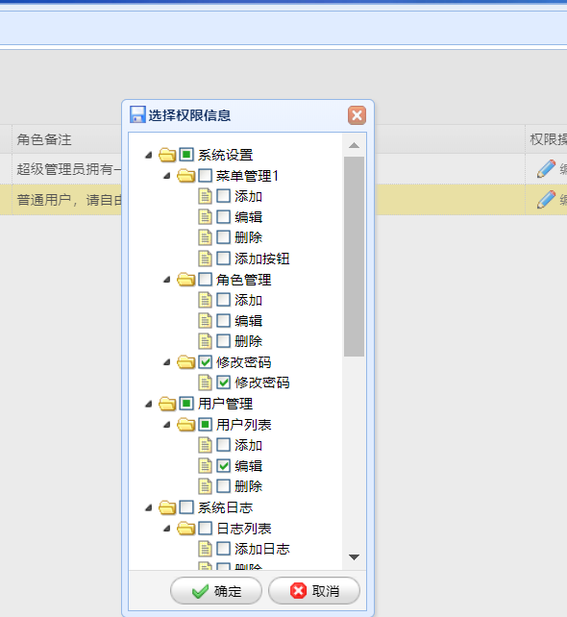Select 删除 tree item under 用户列表
Viewport: 567px width, 617px height.
pos(248,486)
